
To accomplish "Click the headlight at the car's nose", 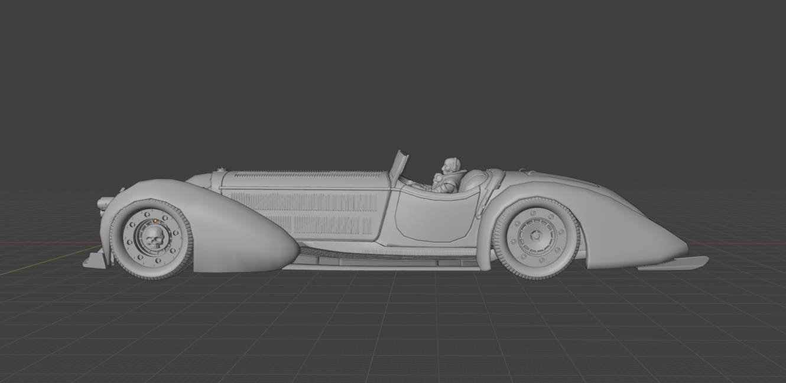I will [103, 203].
